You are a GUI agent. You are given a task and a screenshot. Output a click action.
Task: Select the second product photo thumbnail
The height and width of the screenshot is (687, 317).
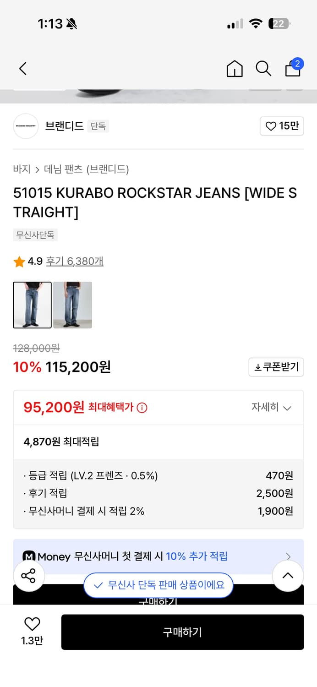pyautogui.click(x=72, y=305)
